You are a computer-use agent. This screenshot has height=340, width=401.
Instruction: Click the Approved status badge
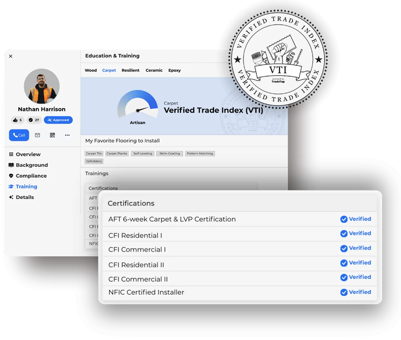pyautogui.click(x=58, y=120)
